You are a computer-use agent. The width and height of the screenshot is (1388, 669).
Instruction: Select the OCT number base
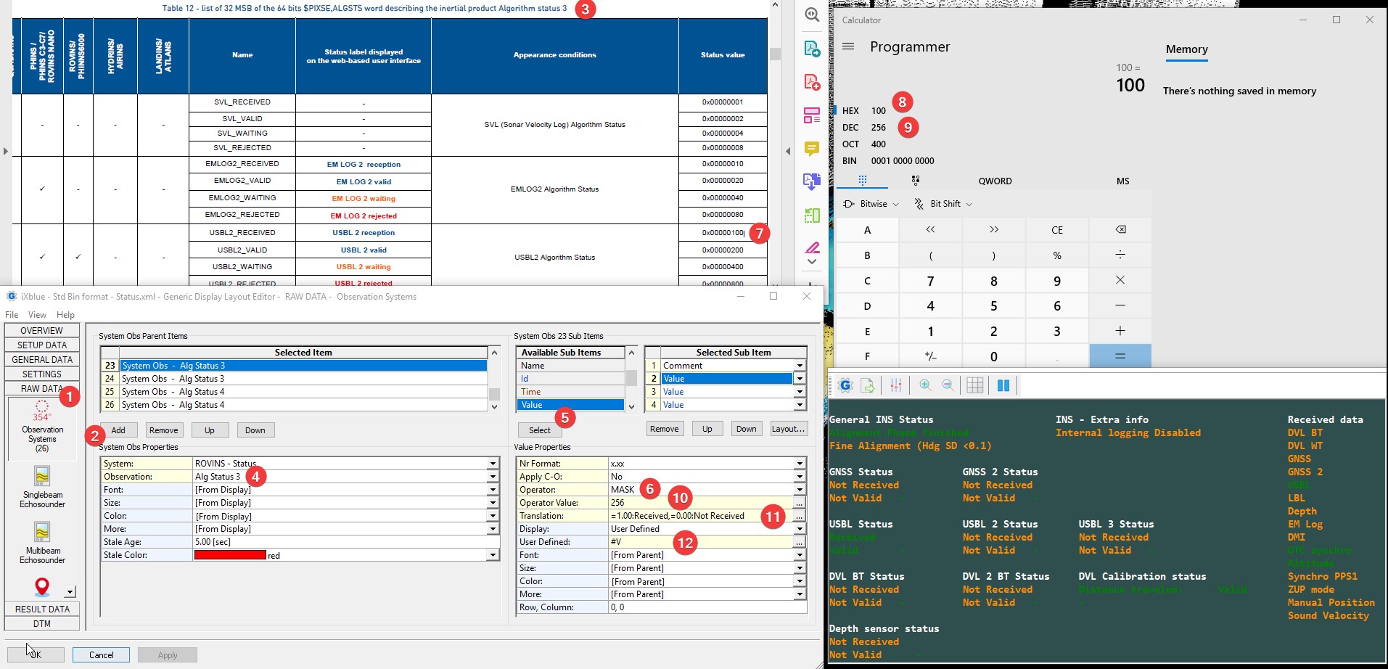(850, 144)
